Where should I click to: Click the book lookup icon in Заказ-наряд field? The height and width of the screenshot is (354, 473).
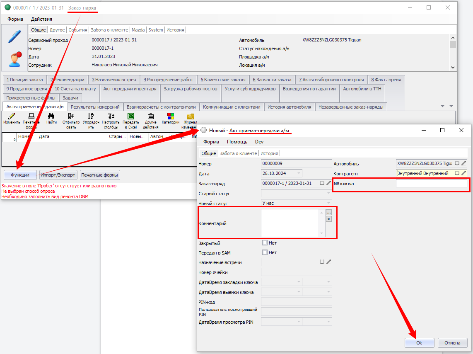coord(322,183)
